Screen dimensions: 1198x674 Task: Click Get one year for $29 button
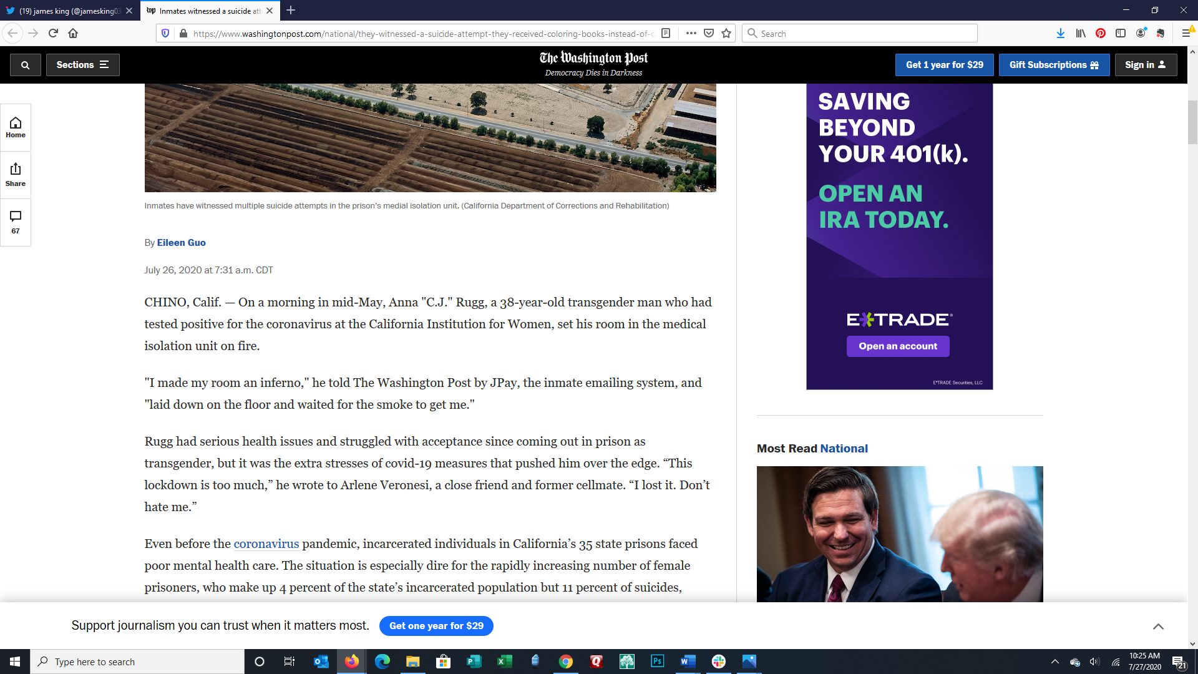436,626
